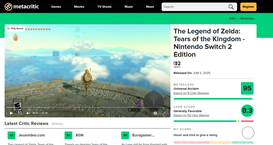The width and height of the screenshot is (273, 145).
Task: Click the 80 score beside Eurogamer
Action: [125, 135]
